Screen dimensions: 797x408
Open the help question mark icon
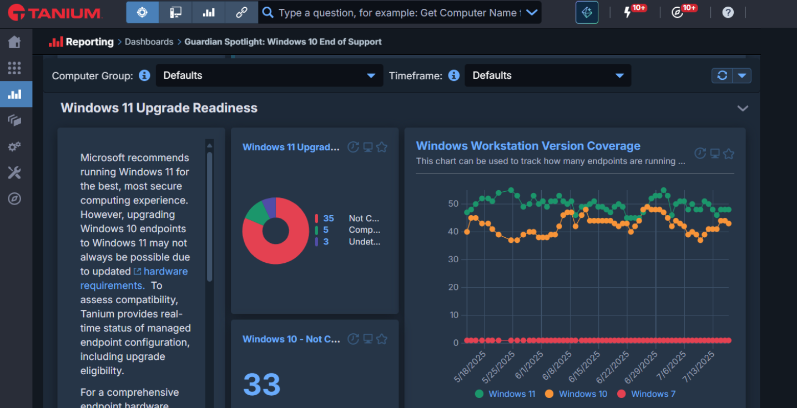pos(728,12)
